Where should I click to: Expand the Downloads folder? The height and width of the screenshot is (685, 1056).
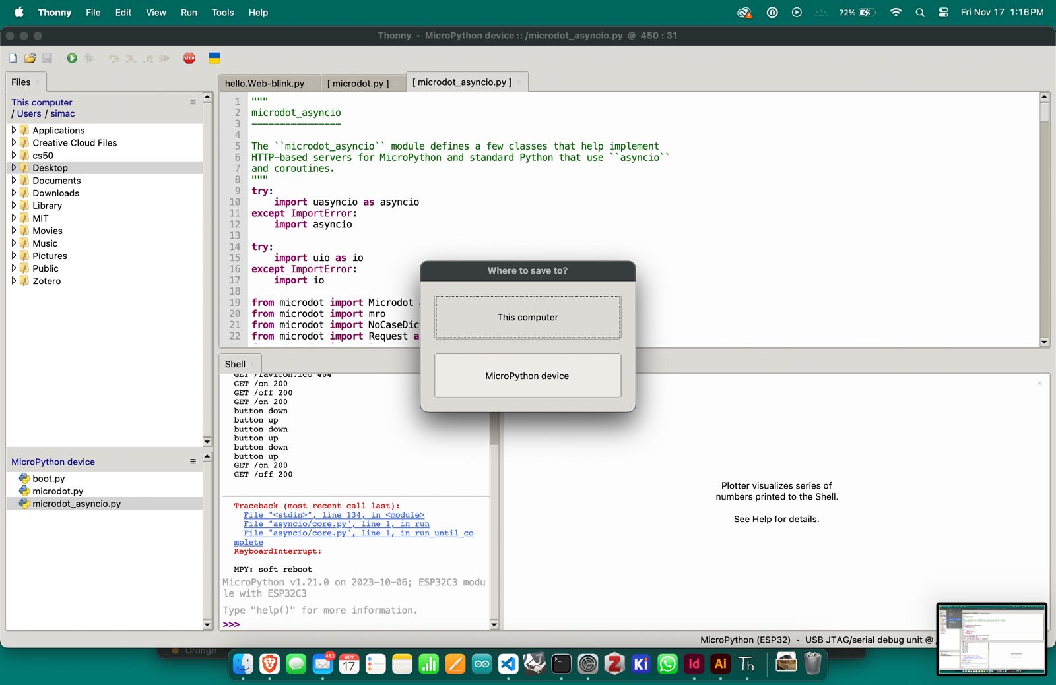pyautogui.click(x=14, y=193)
